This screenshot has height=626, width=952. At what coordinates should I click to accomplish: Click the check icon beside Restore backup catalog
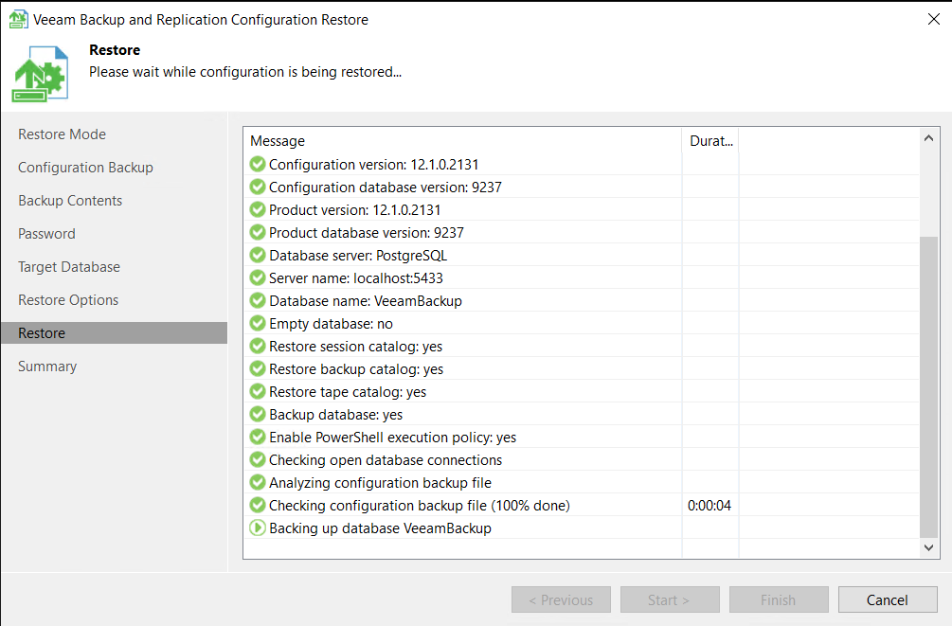click(258, 369)
